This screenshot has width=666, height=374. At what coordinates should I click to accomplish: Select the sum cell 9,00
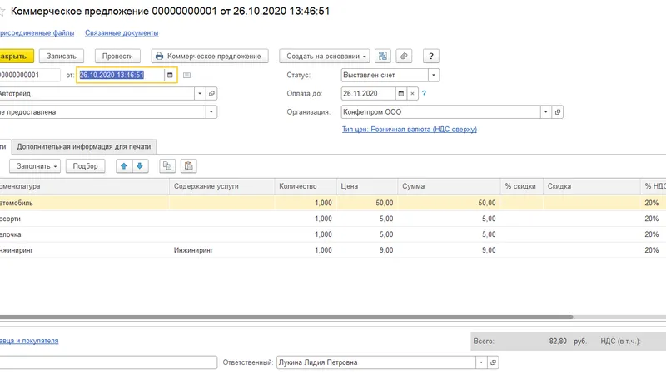click(x=449, y=250)
